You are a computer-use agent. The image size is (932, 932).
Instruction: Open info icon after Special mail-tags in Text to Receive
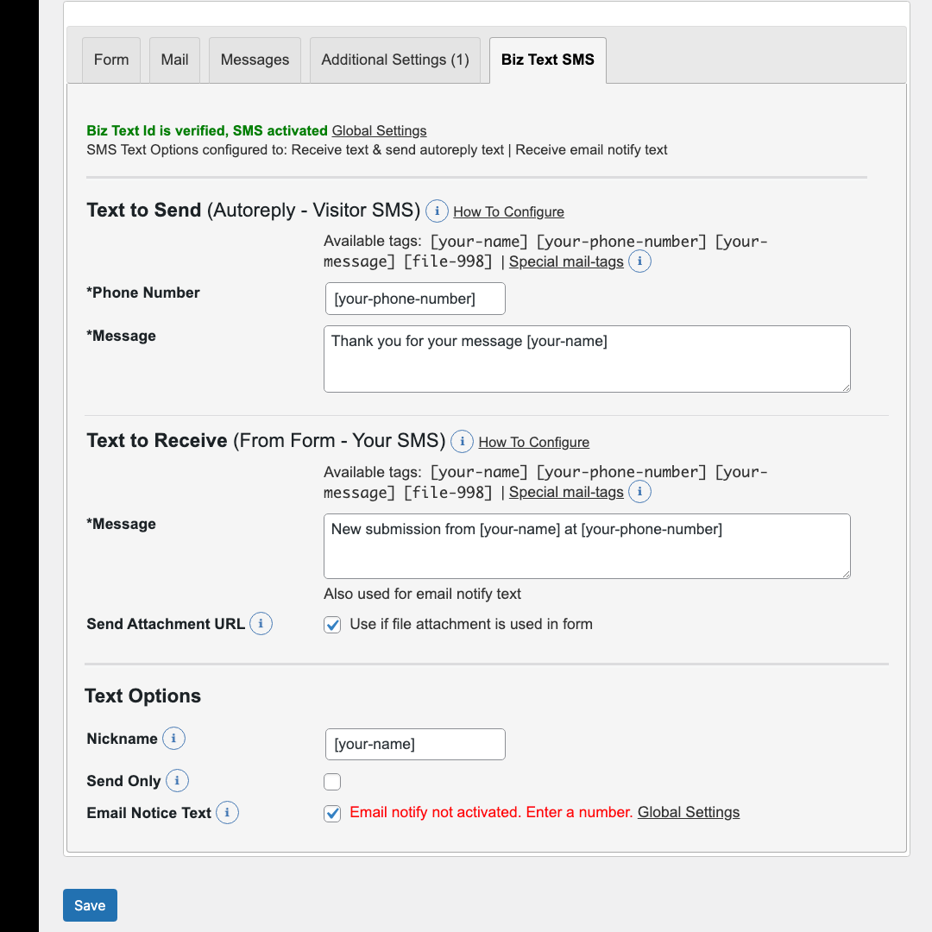[639, 492]
